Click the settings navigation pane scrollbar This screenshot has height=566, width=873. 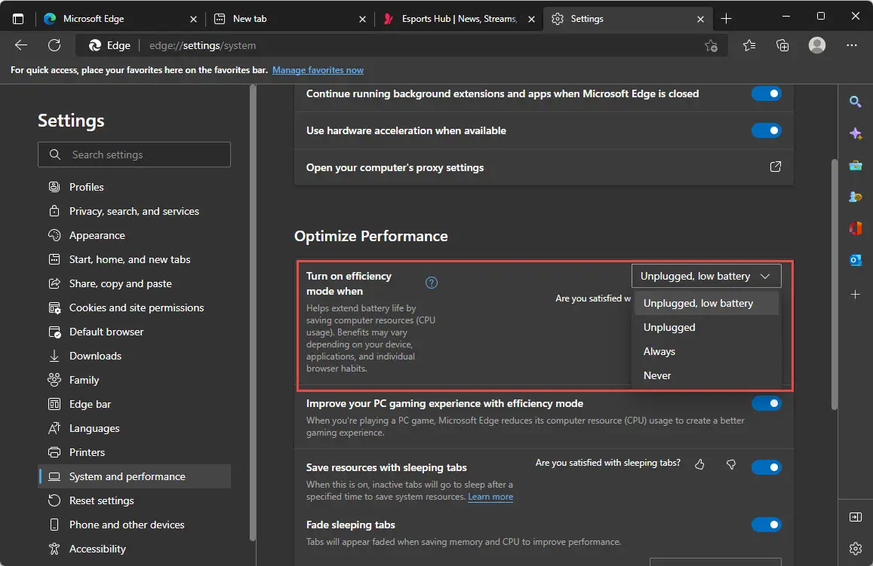pos(253,313)
